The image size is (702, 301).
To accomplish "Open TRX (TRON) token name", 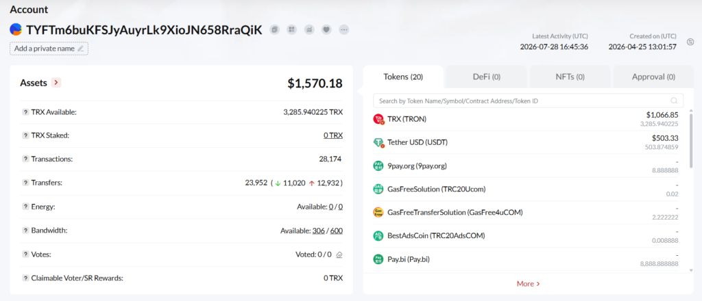I will (407, 119).
